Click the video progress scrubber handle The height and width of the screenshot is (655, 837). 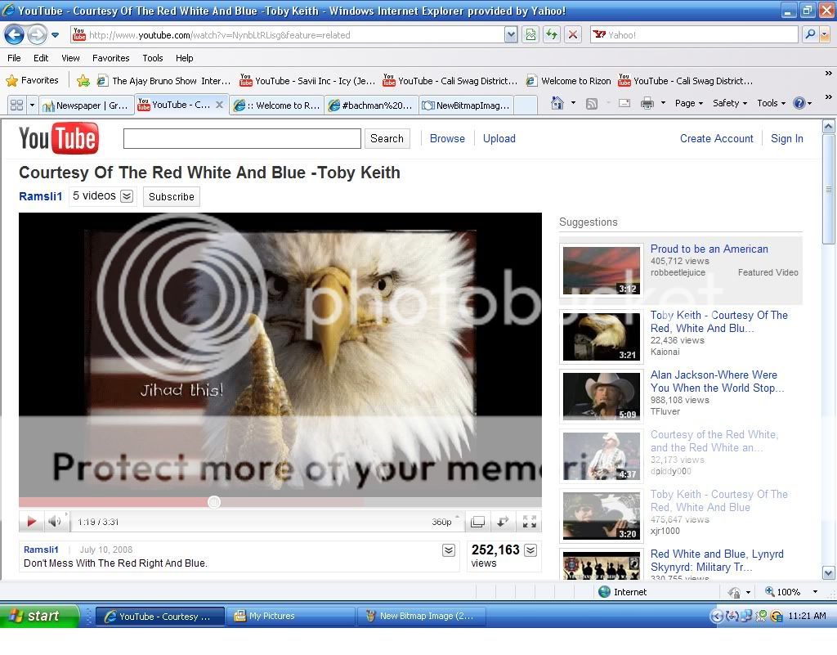(x=214, y=502)
